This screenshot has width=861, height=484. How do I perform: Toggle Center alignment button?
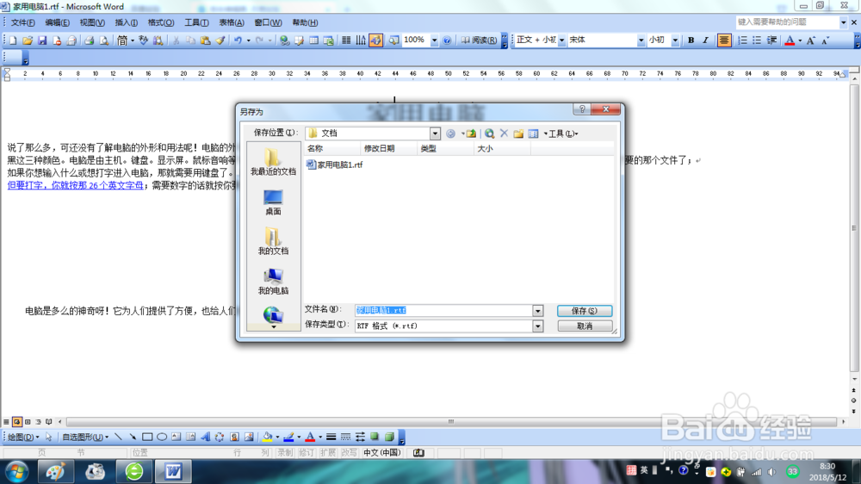[724, 40]
